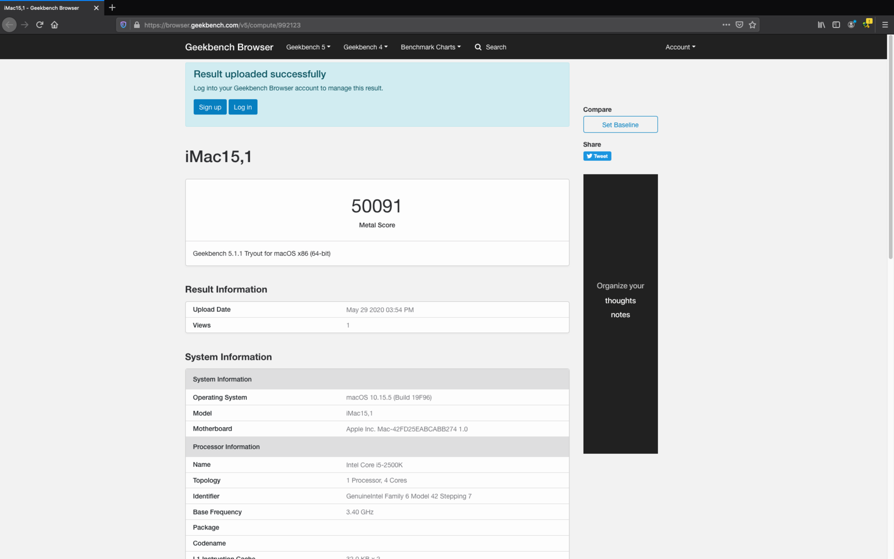Screen dimensions: 894x559
Task: Expand the Geekbench 4 dropdown menu
Action: [366, 47]
